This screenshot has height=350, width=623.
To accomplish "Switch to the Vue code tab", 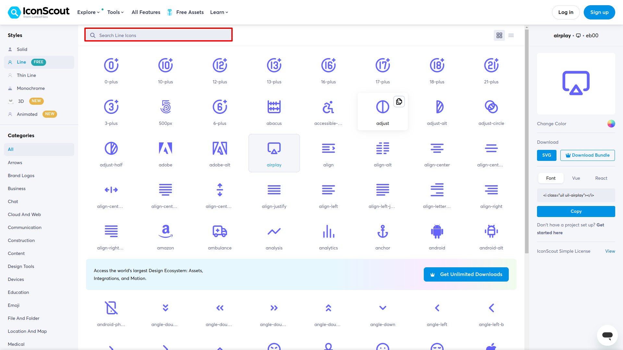I will coord(576,178).
